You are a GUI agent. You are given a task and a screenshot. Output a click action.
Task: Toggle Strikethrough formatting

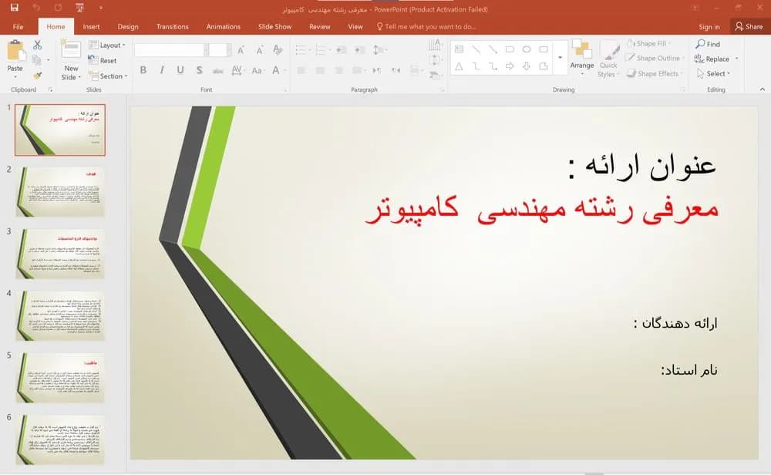pos(218,70)
